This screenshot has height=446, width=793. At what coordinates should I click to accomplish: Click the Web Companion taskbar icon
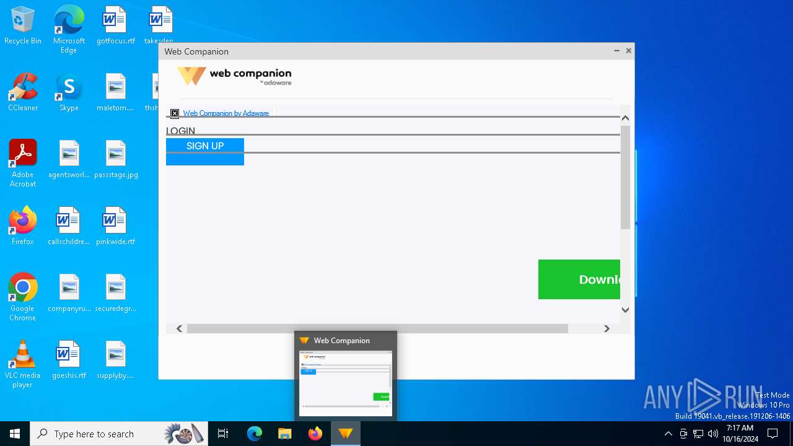click(346, 434)
